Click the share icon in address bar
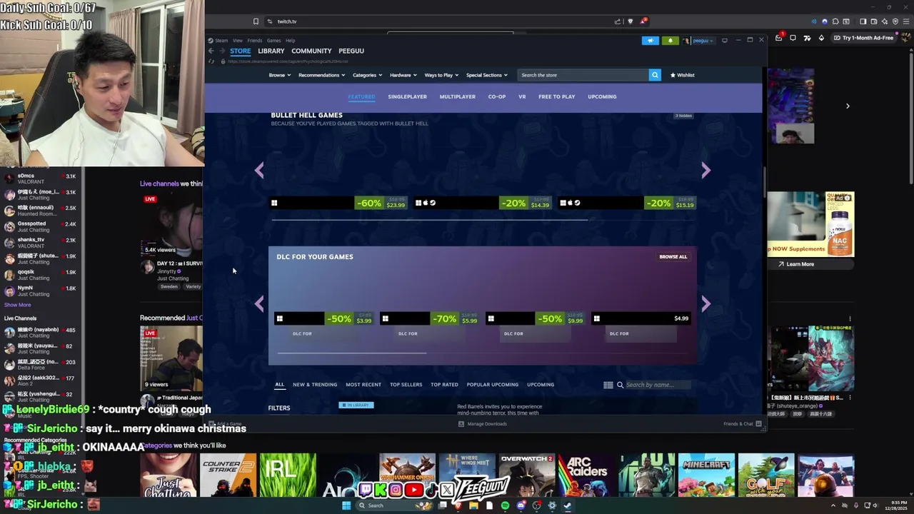 618,21
